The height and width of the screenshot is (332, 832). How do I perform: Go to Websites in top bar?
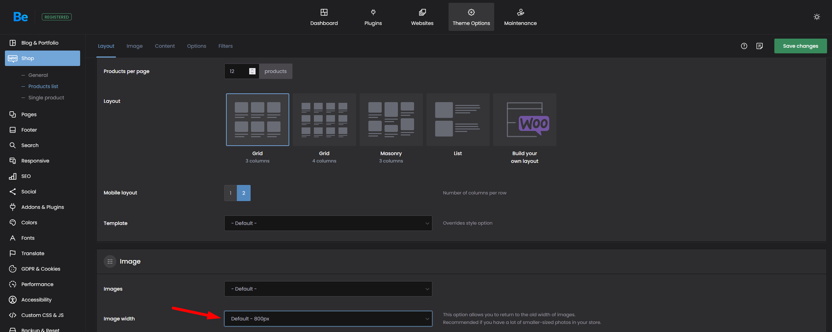pos(422,17)
